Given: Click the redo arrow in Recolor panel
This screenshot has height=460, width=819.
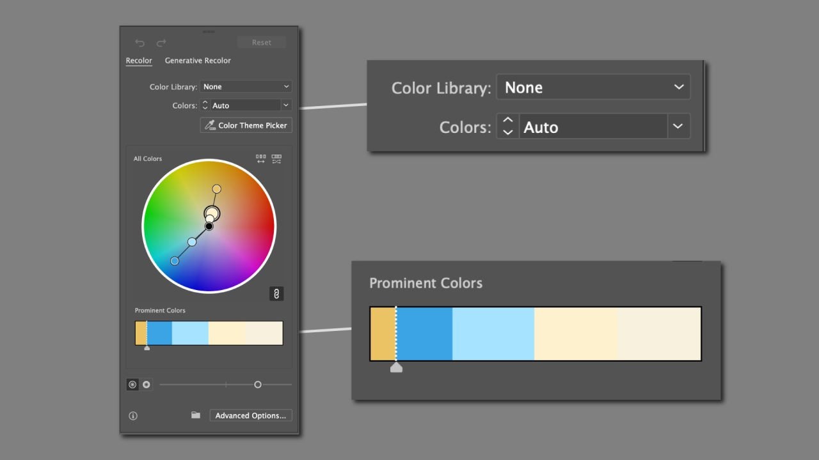Looking at the screenshot, I should pyautogui.click(x=161, y=43).
